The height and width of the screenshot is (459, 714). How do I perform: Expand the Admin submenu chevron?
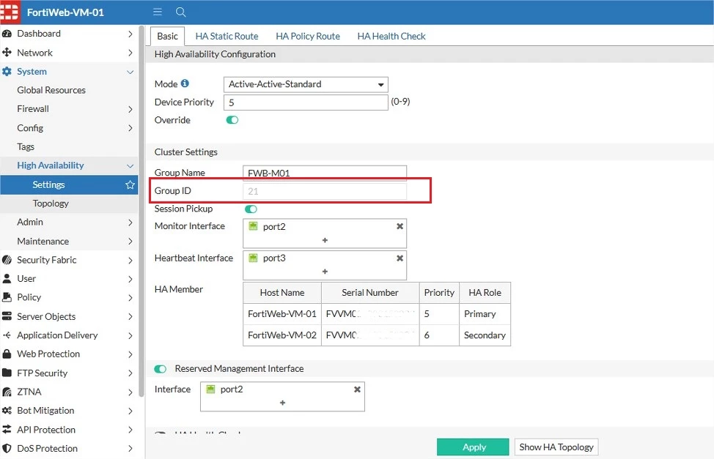click(x=130, y=223)
